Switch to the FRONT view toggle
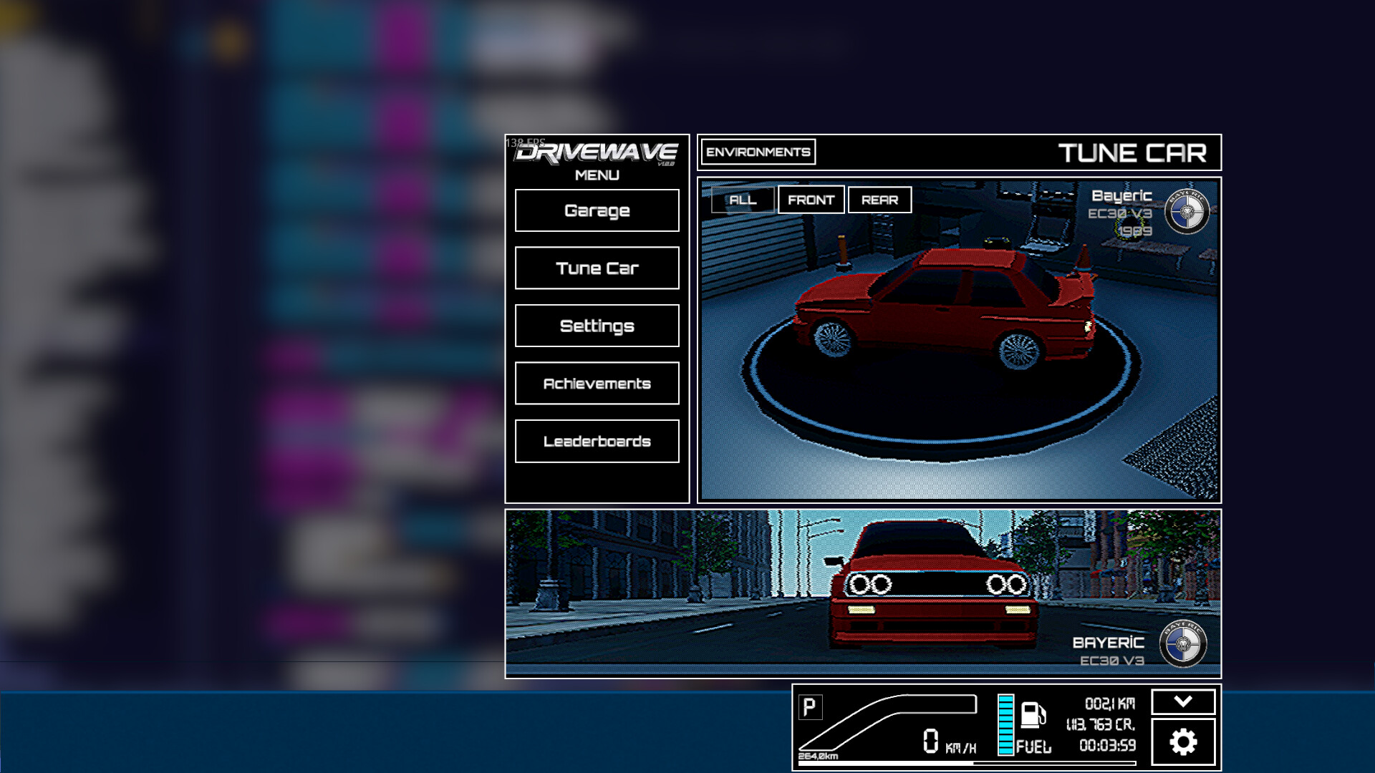 [811, 200]
